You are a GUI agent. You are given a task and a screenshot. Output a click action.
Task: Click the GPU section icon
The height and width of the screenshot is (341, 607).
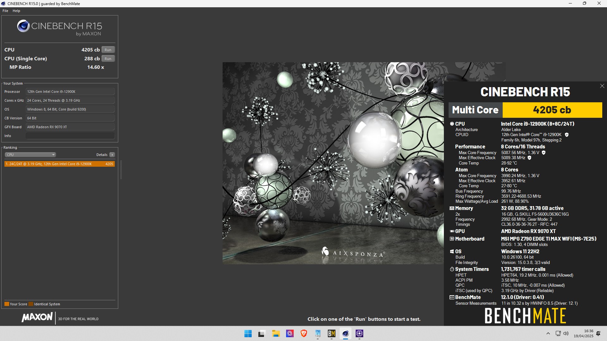(452, 231)
